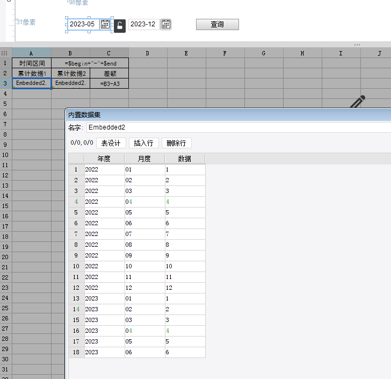Screen dimensions: 391x379
Task: Focus the 2023-12 date input
Action: click(x=144, y=24)
